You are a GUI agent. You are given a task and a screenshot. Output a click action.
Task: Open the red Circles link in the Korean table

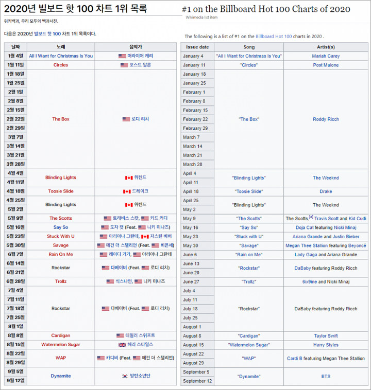tap(61, 65)
